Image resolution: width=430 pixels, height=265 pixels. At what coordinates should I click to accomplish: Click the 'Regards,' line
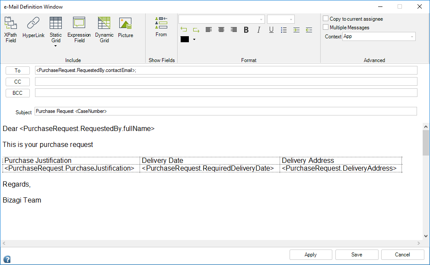point(16,184)
